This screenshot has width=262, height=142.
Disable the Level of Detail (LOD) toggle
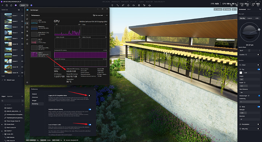pos(90,125)
